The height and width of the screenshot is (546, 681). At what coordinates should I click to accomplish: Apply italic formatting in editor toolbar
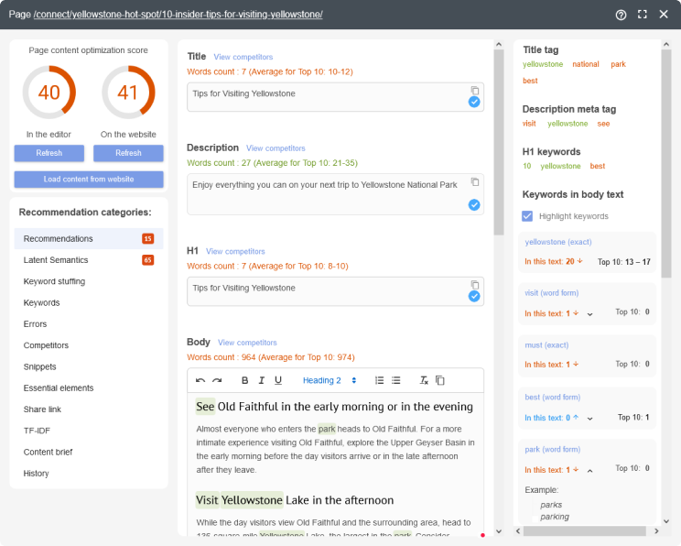(261, 380)
